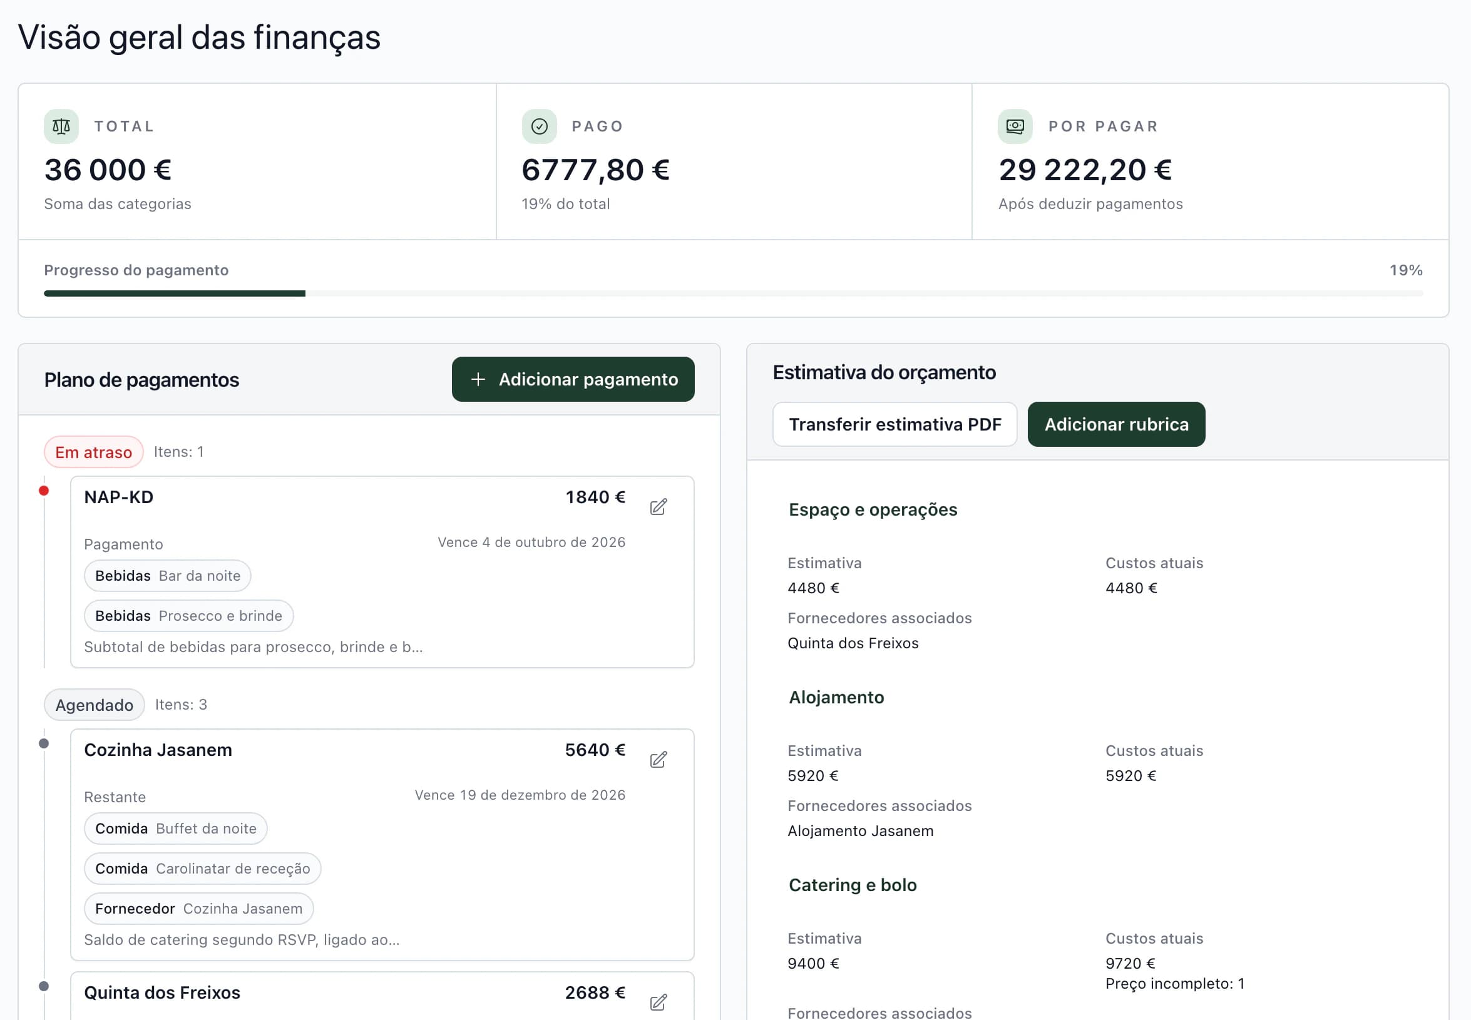Select the Bebidas Bar da noite tag
Image resolution: width=1471 pixels, height=1020 pixels.
point(168,576)
